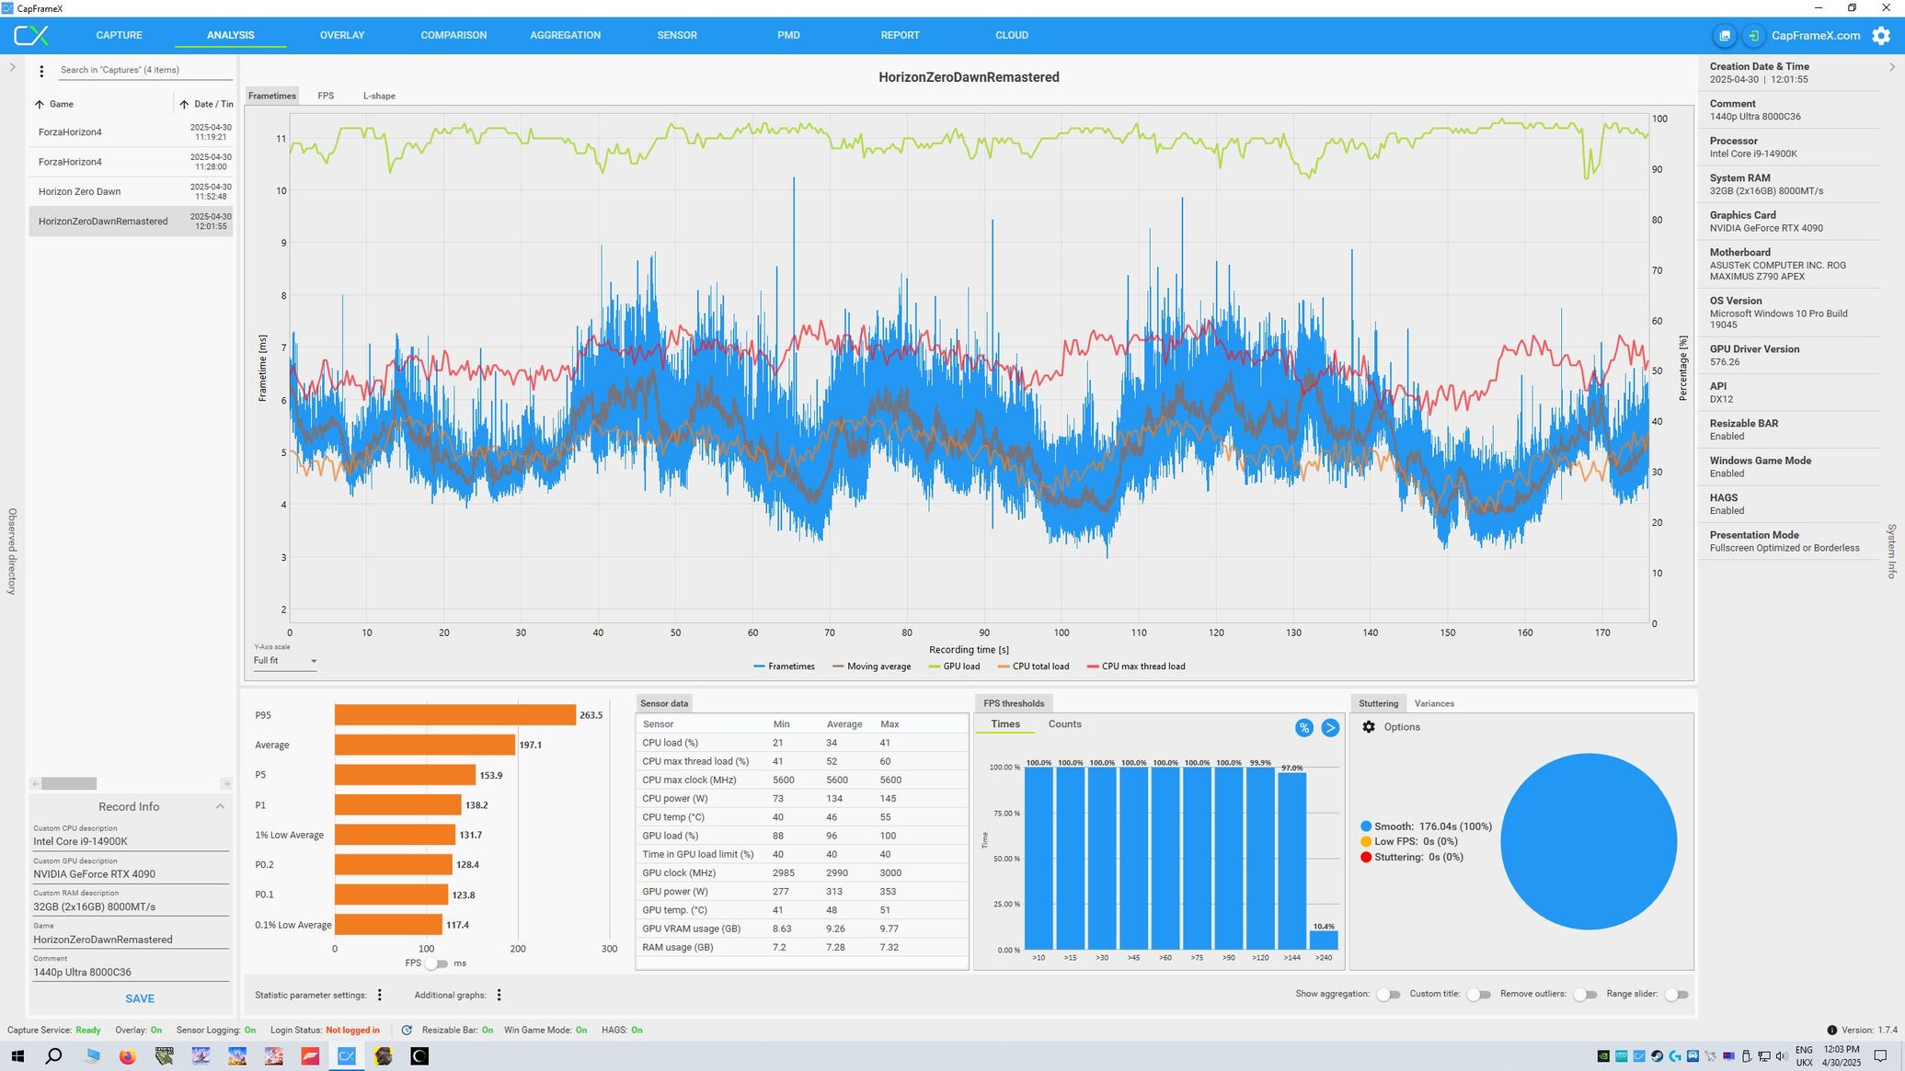Collapse the Record Info panel
This screenshot has height=1071, width=1905.
click(220, 807)
